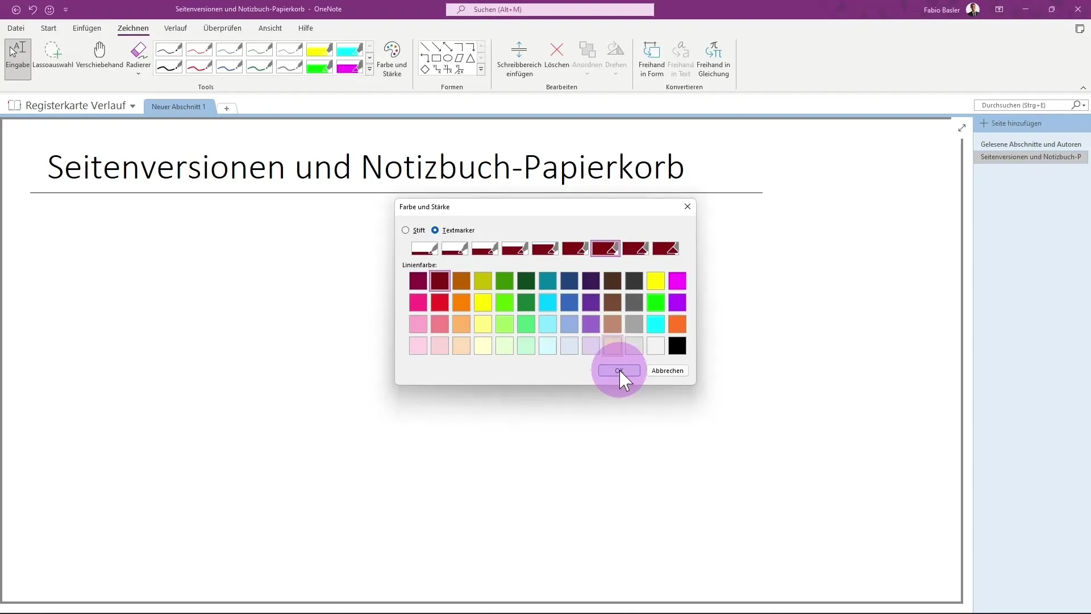1091x614 pixels.
Task: Select the Neuer Abschnitt 1 section tab
Action: [178, 107]
